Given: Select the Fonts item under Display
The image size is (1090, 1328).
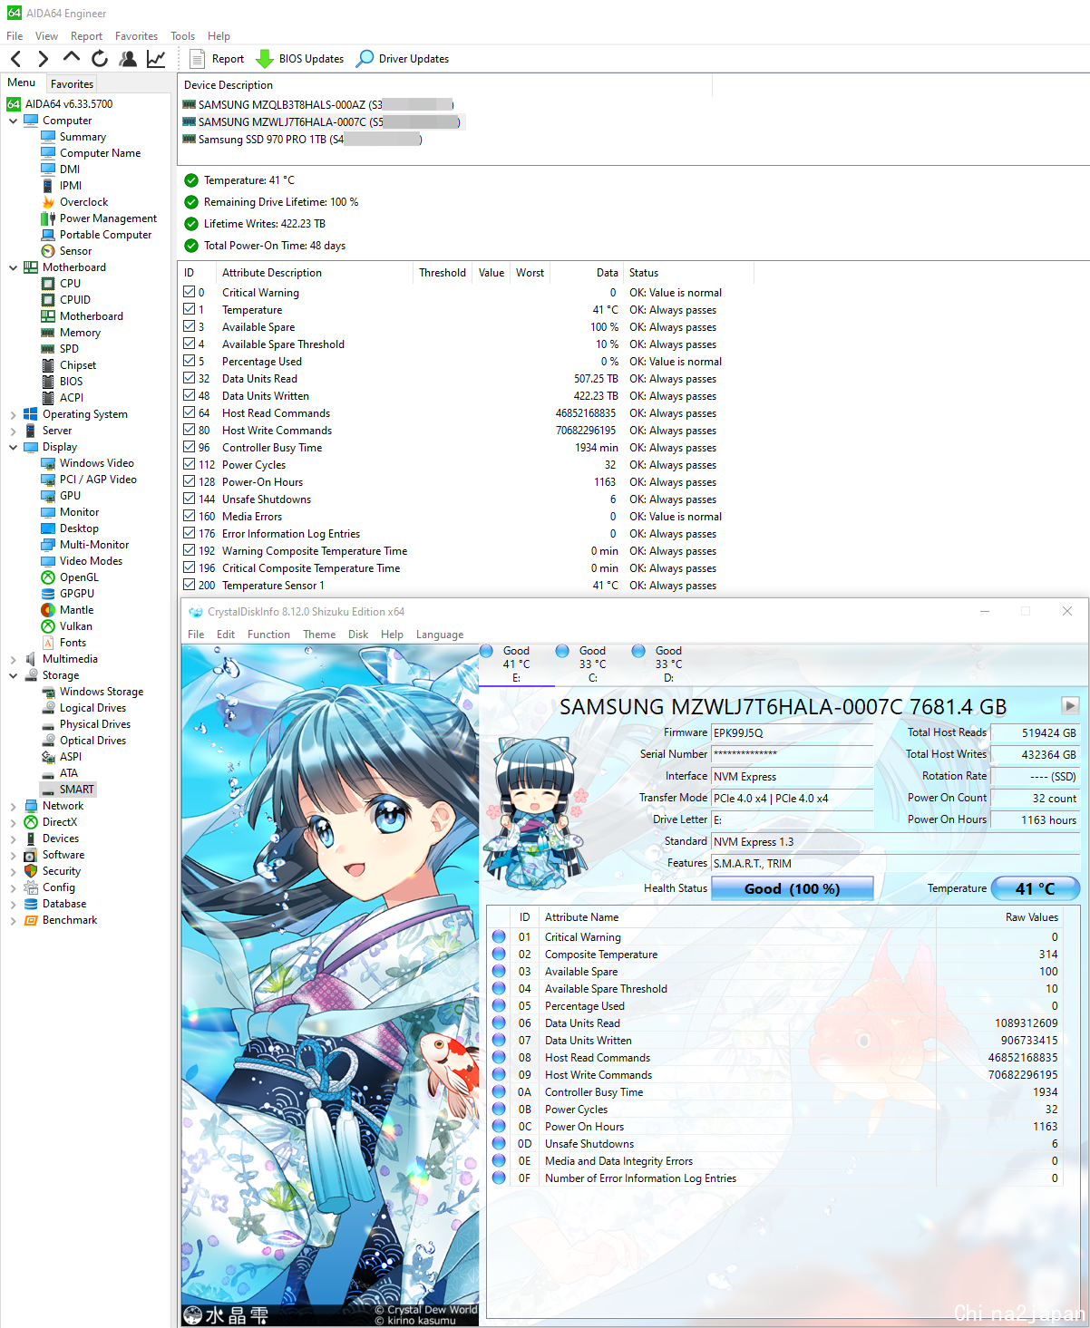Looking at the screenshot, I should coord(63,643).
